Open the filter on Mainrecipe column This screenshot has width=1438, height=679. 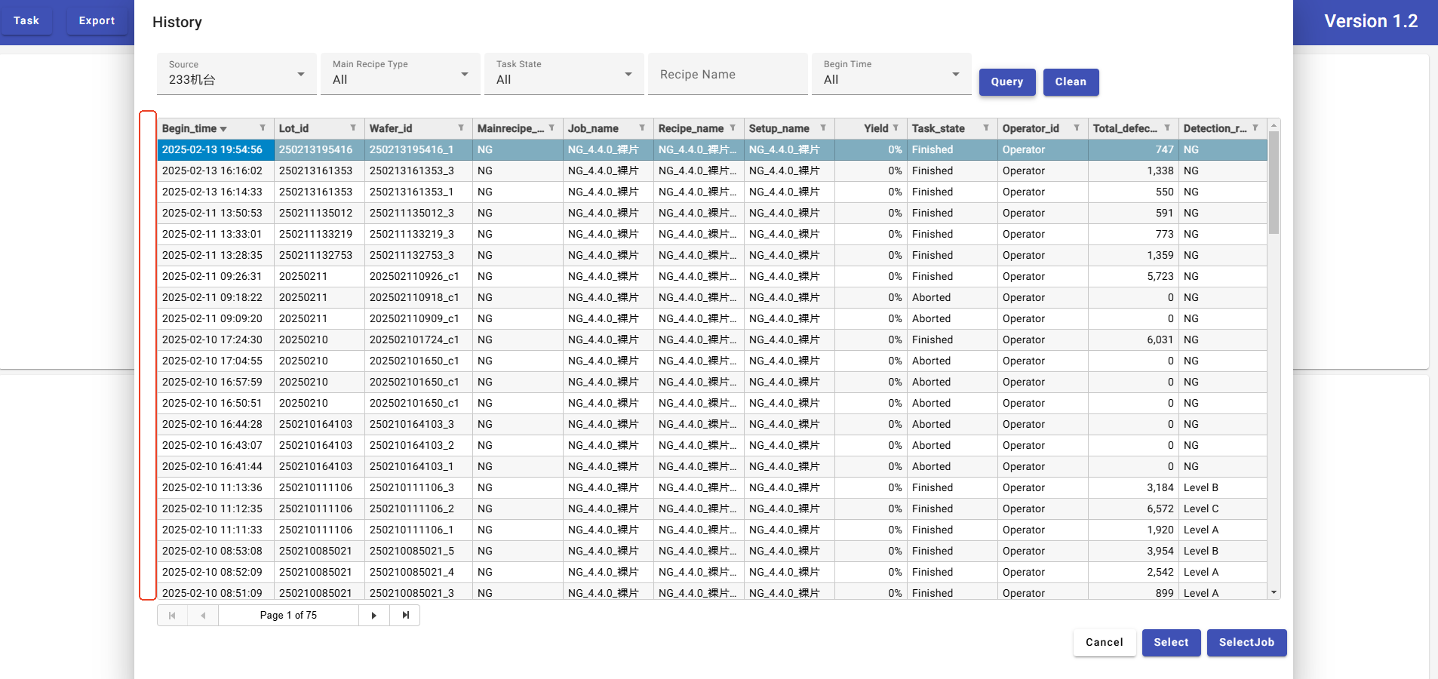552,128
